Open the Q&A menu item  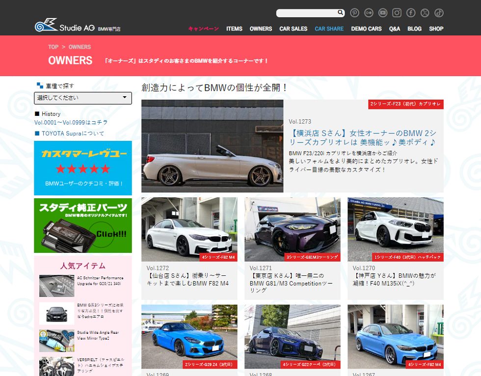(x=395, y=29)
